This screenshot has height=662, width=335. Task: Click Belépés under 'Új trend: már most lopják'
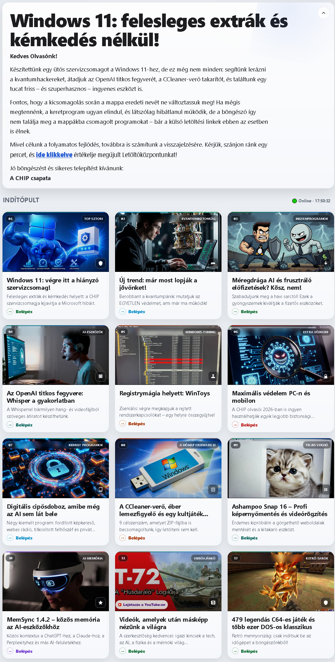pyautogui.click(x=137, y=312)
